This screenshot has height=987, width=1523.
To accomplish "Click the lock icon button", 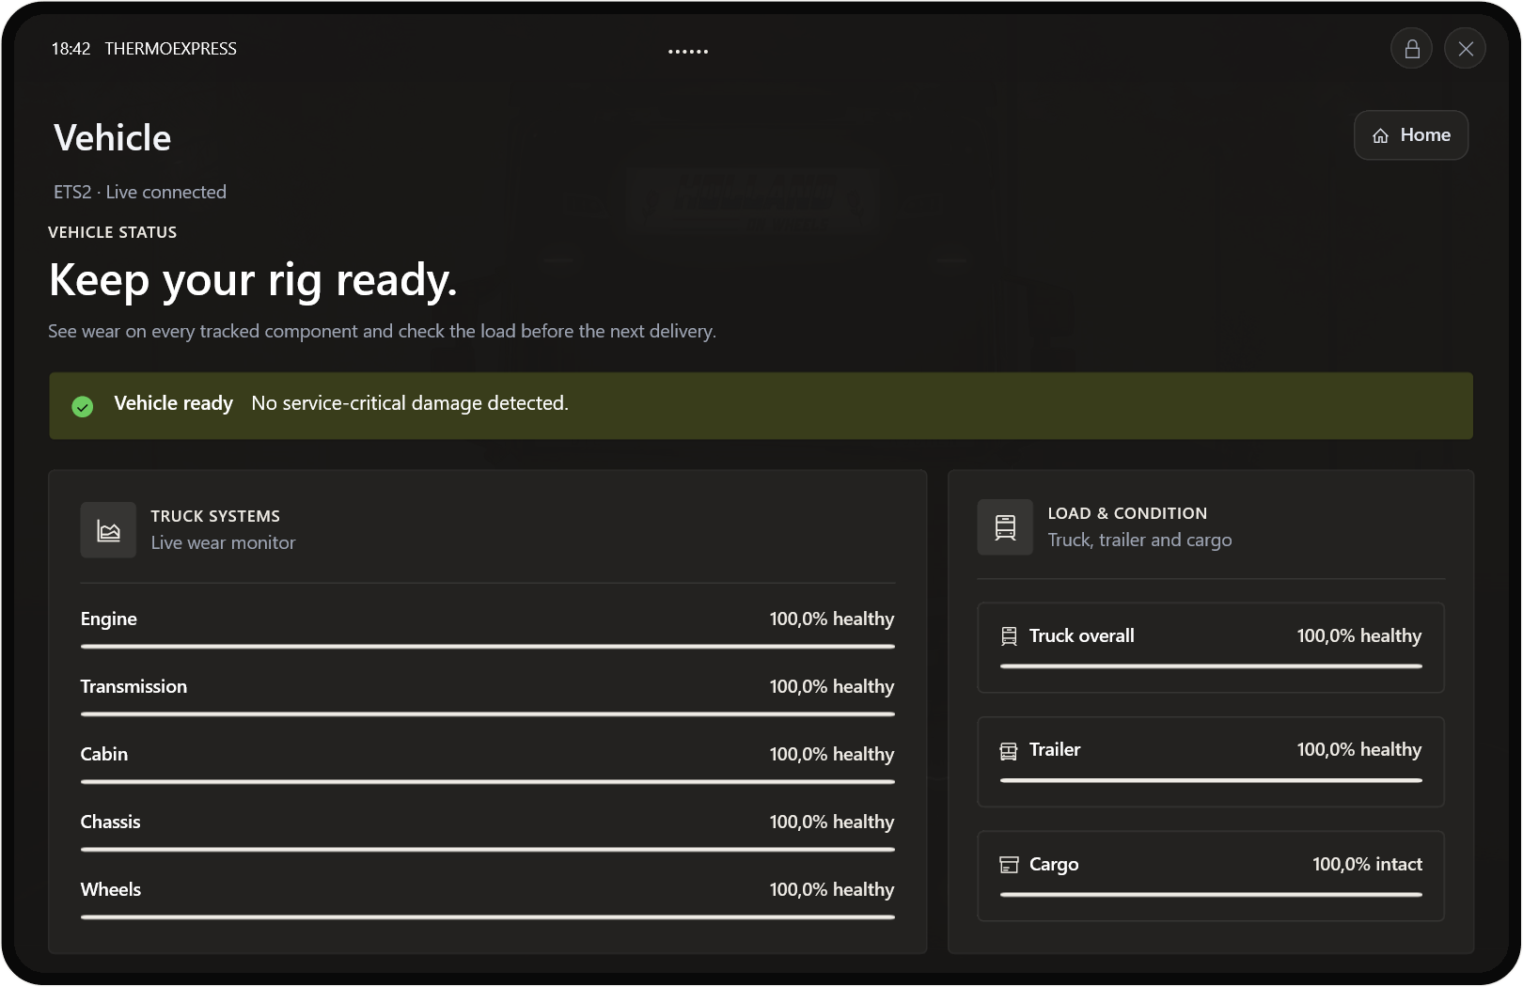I will [1411, 49].
